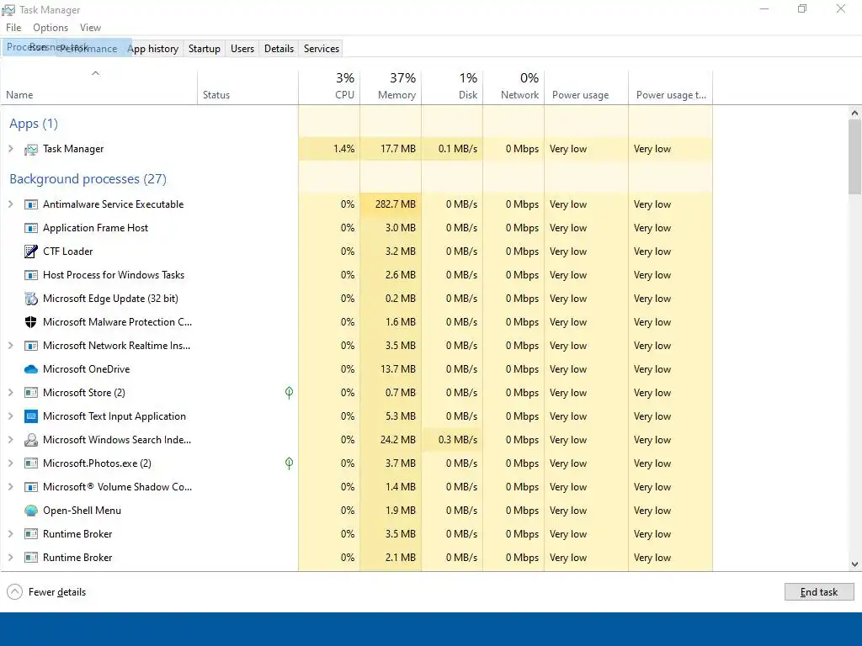
Task: Expand Microsoft Network Realtime Inspection row
Action: pos(10,346)
